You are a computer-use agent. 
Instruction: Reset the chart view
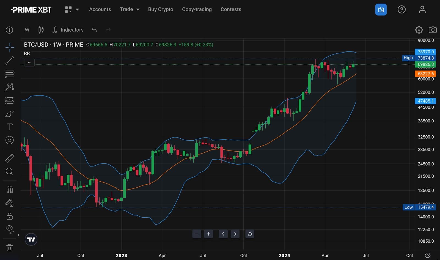(x=250, y=234)
